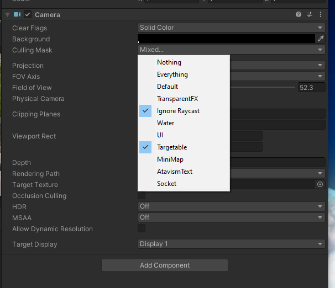Screen dimensions: 335x288
Task: Pick background color with eyedropper icon
Action: click(x=321, y=39)
